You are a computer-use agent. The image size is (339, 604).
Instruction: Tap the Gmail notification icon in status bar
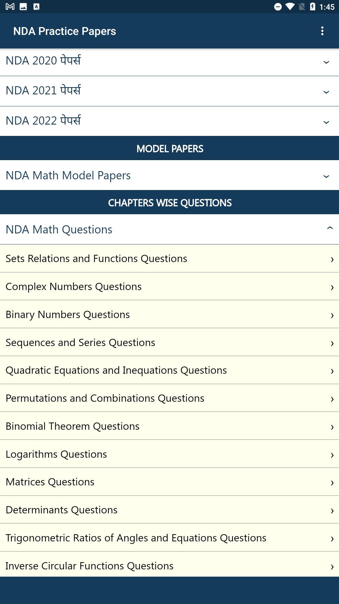point(10,7)
